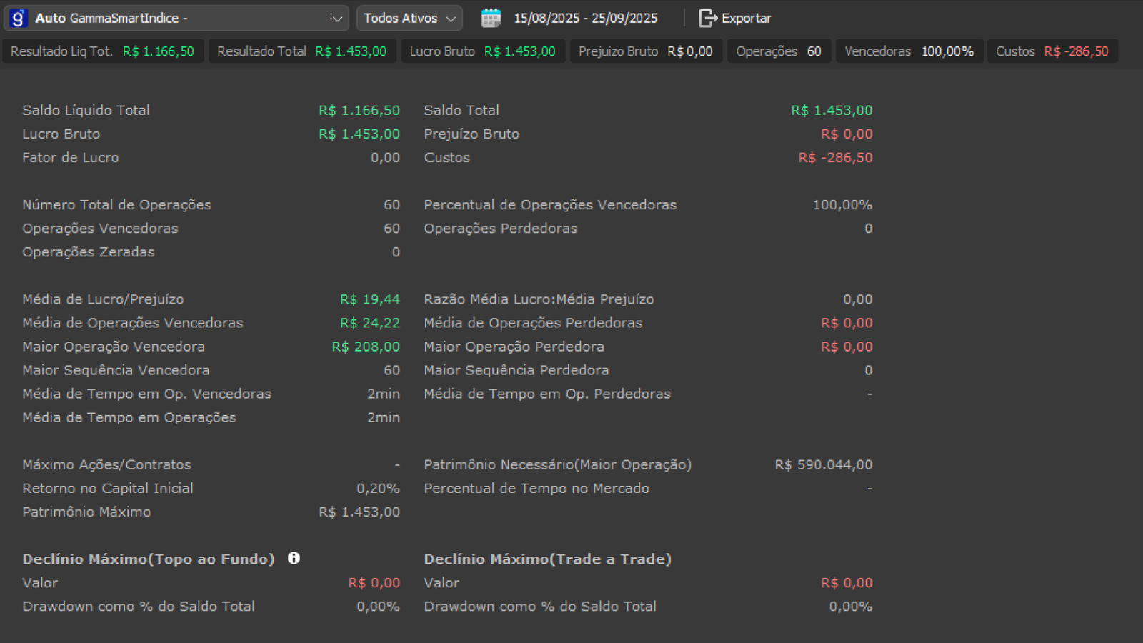Open the calendar date picker icon
The height and width of the screenshot is (643, 1143).
point(491,18)
